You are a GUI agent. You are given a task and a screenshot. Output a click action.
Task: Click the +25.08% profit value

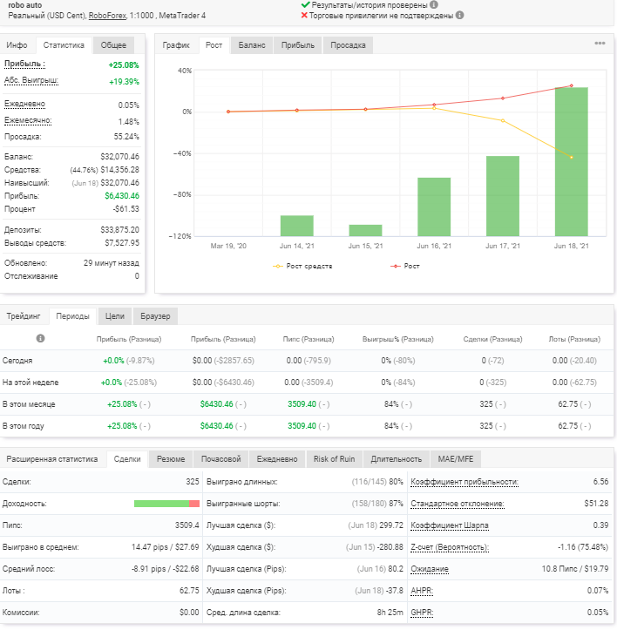pos(124,65)
